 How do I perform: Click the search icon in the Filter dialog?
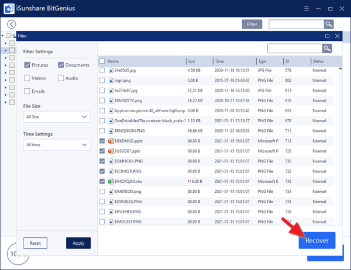(x=327, y=49)
